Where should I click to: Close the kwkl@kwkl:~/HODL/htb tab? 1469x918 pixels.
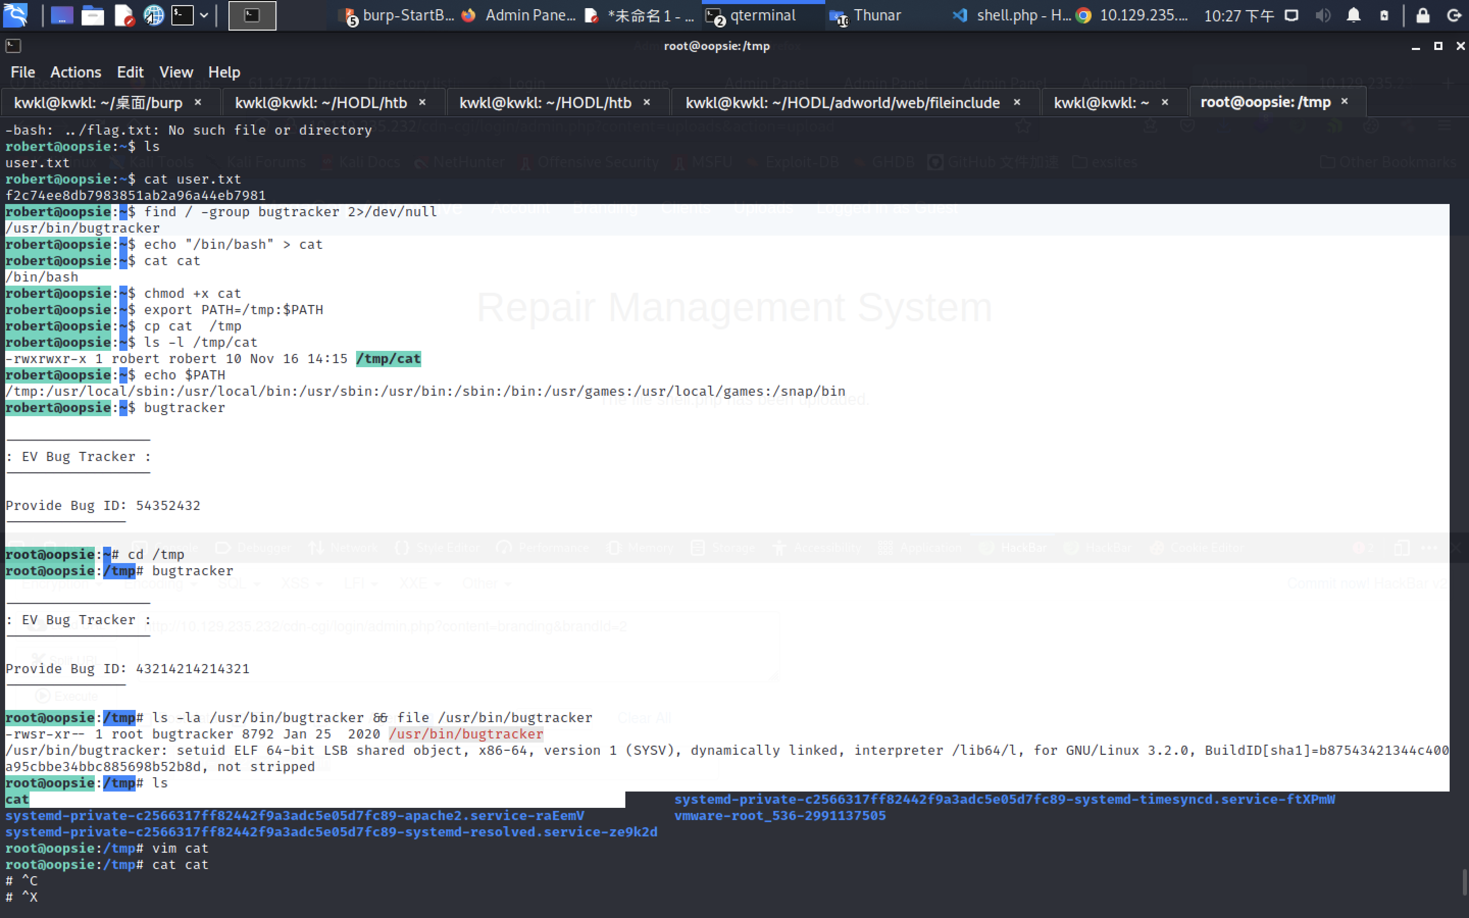coord(422,102)
